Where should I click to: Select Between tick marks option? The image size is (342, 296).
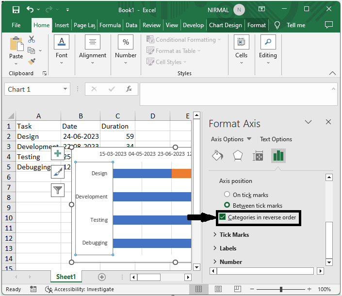pyautogui.click(x=227, y=206)
